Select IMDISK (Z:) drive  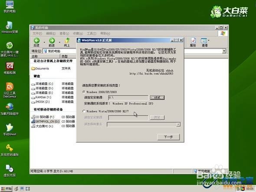pyautogui.click(x=40, y=102)
